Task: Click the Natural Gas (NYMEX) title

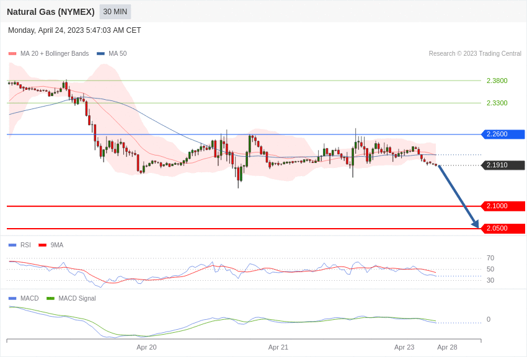Action: 51,12
